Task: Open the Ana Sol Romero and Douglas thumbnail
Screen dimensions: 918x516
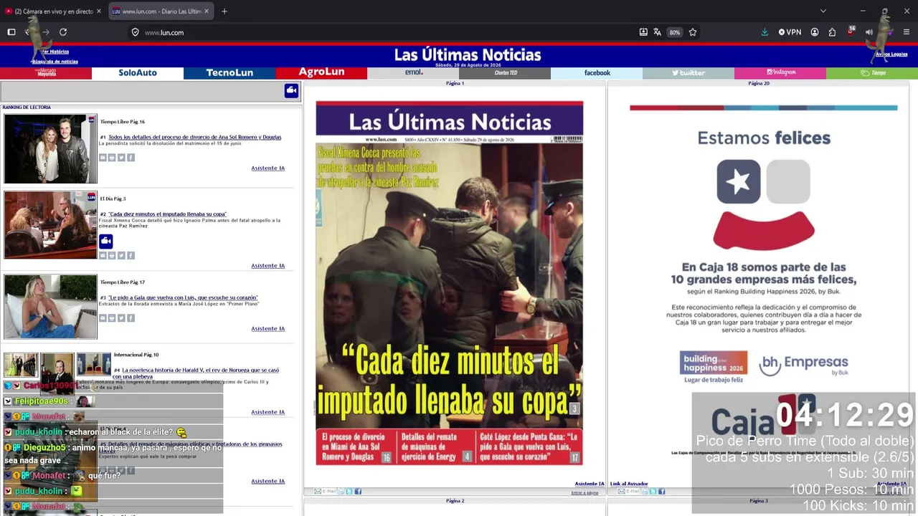Action: (50, 148)
